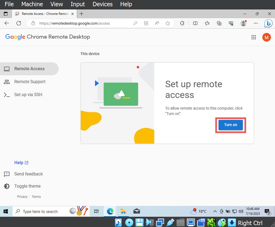Viewport: 275px width, 227px height.
Task: Open browser Extensions puzzle icon
Action: pyautogui.click(x=182, y=23)
